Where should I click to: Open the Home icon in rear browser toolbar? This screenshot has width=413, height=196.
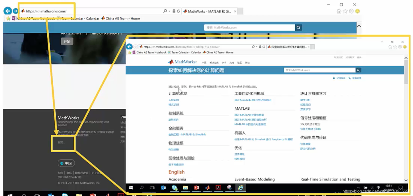339,11
